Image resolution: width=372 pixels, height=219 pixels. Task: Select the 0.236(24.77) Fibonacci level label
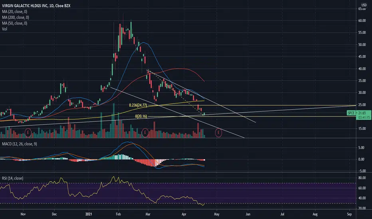138,106
